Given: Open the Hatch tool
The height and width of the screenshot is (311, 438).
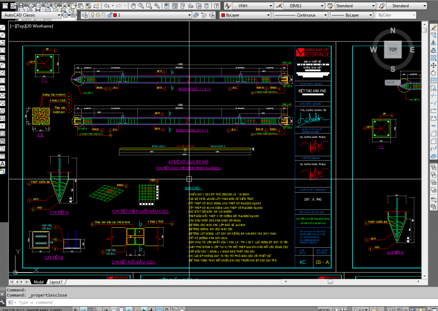Looking at the screenshot, I should pyautogui.click(x=3, y=134).
